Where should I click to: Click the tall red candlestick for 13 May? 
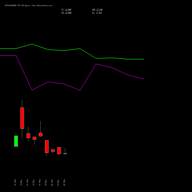(22, 118)
